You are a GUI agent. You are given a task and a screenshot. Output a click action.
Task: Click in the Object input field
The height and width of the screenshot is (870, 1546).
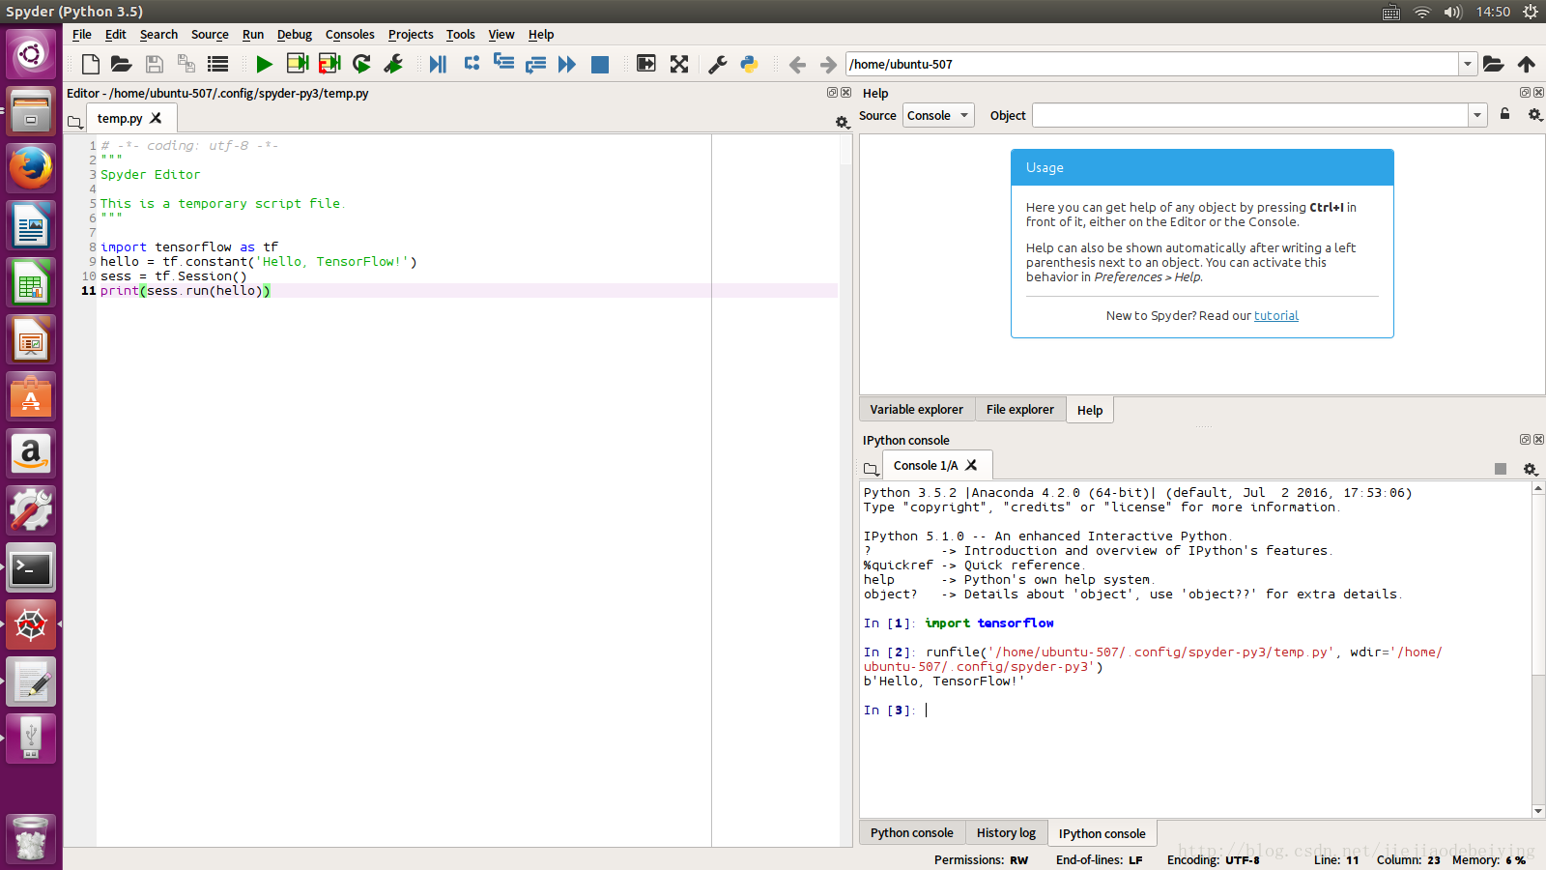tap(1250, 115)
